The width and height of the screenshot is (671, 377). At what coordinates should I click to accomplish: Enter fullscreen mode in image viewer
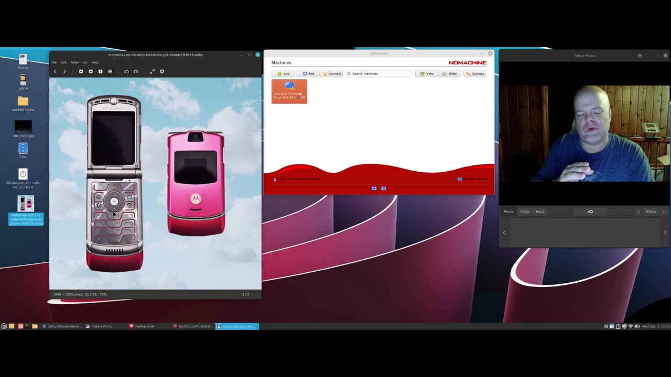click(x=152, y=71)
